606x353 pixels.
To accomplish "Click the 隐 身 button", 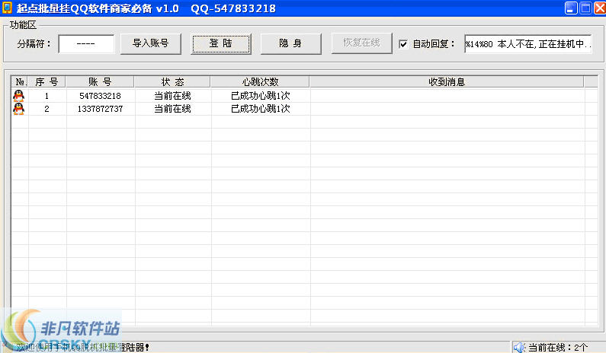I will point(290,43).
